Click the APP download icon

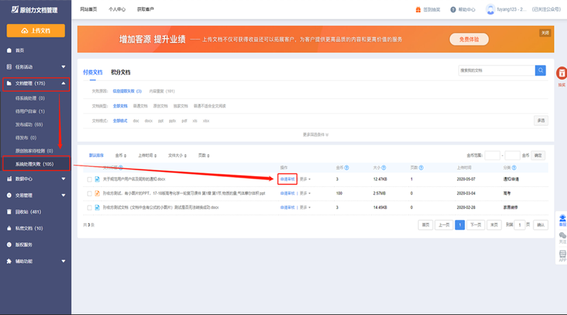point(562,255)
